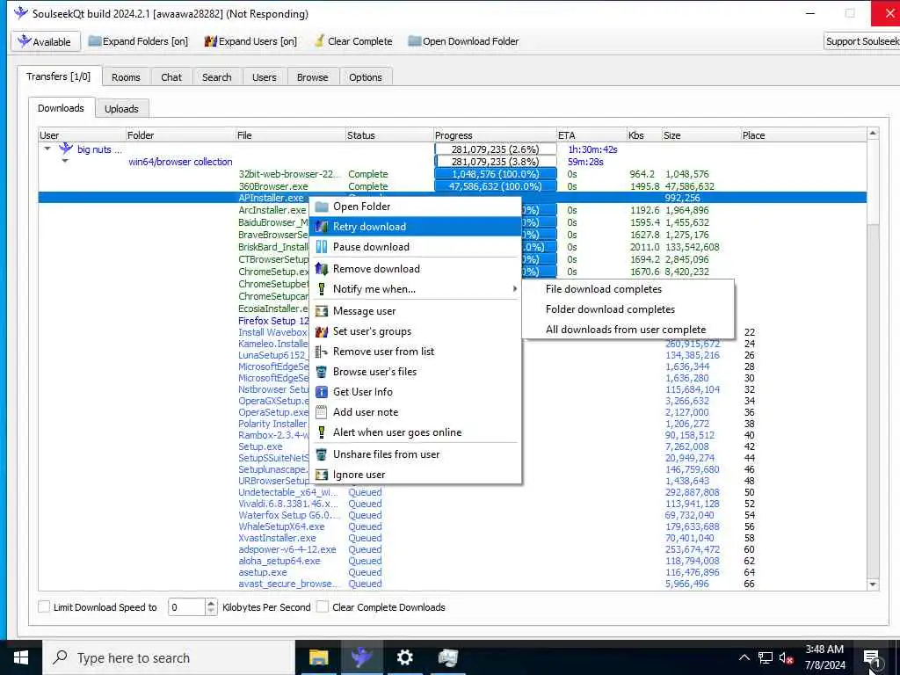900x675 pixels.
Task: Click the Alert when user goes online icon
Action: tap(322, 432)
